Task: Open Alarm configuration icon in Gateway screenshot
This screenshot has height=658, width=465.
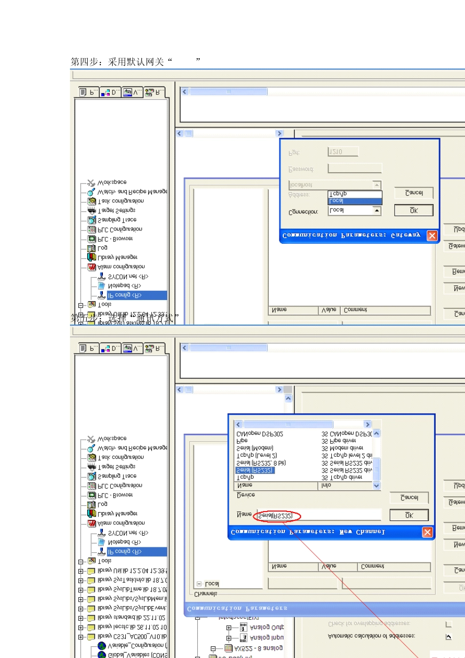Action: pyautogui.click(x=92, y=267)
